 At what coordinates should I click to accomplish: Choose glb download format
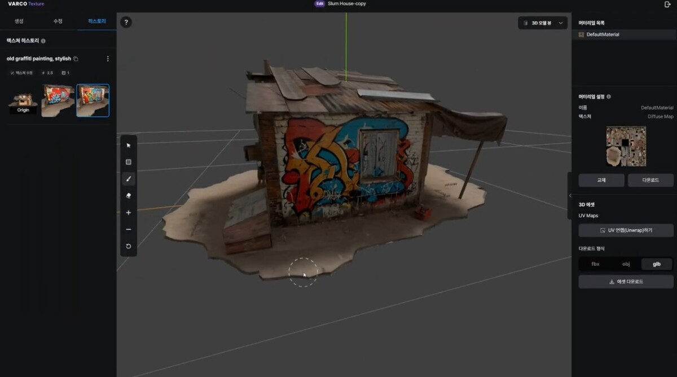(x=657, y=264)
